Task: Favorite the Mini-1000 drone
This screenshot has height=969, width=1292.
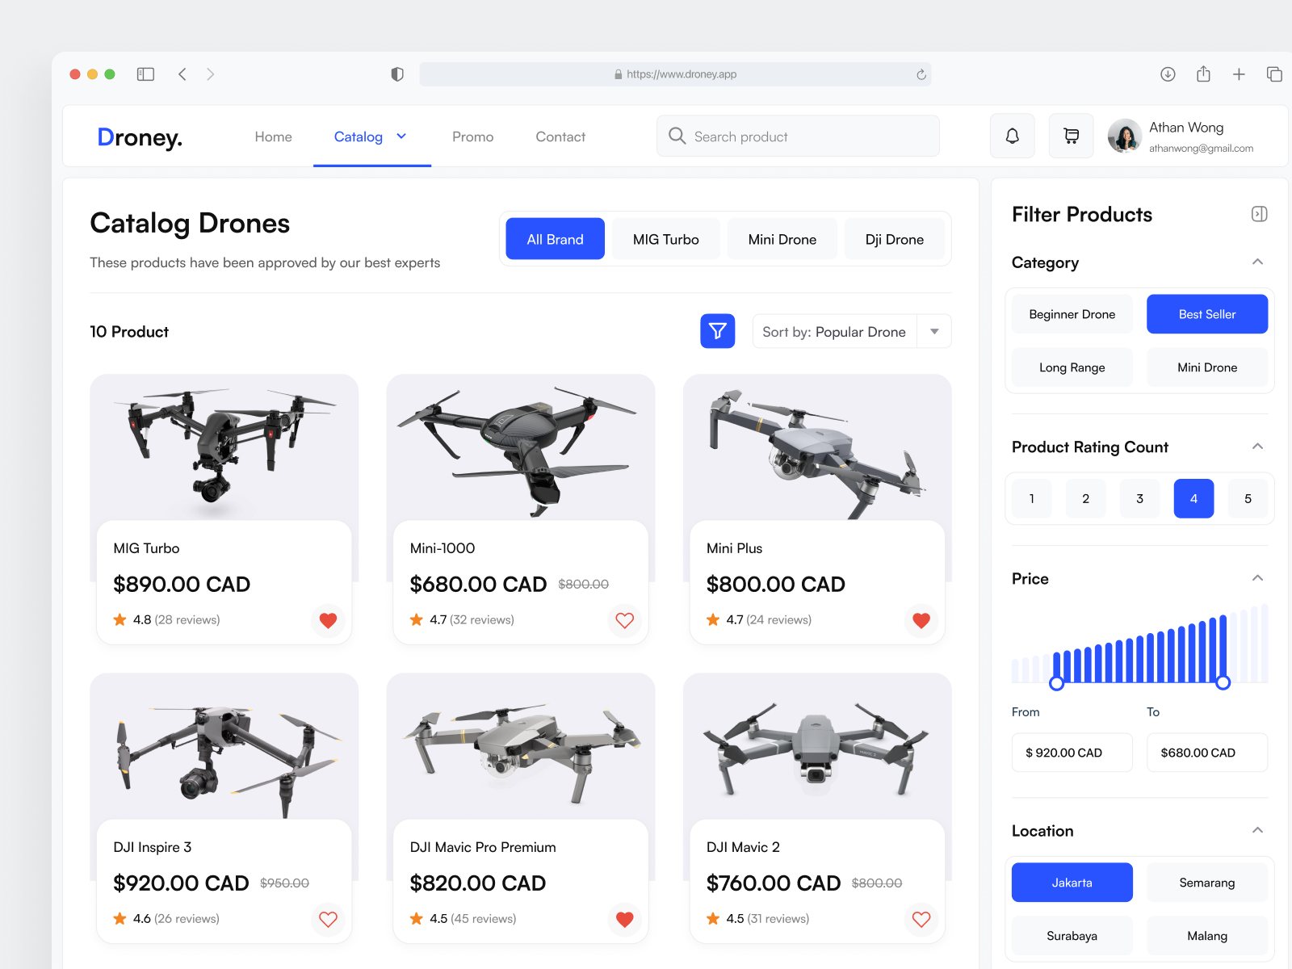Action: tap(624, 620)
